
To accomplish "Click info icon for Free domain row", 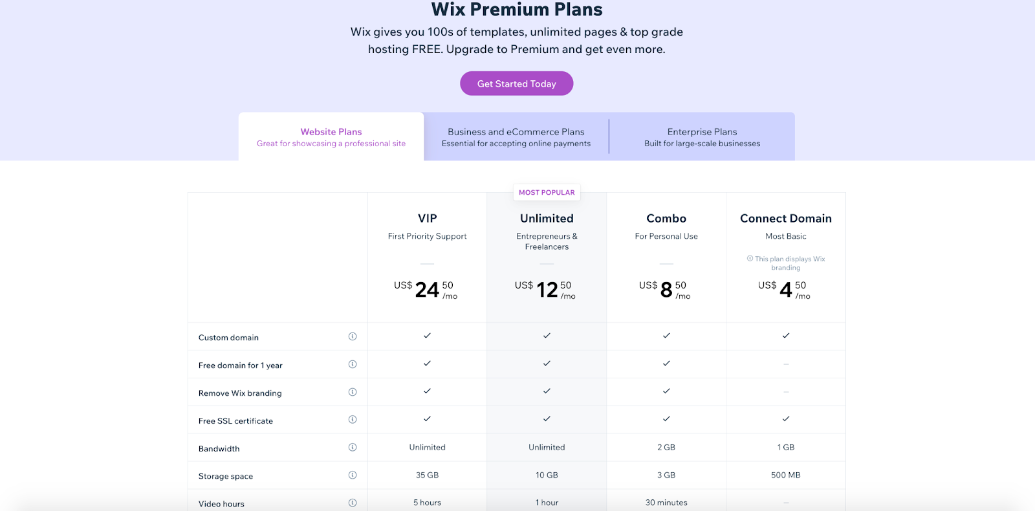I will pyautogui.click(x=353, y=364).
